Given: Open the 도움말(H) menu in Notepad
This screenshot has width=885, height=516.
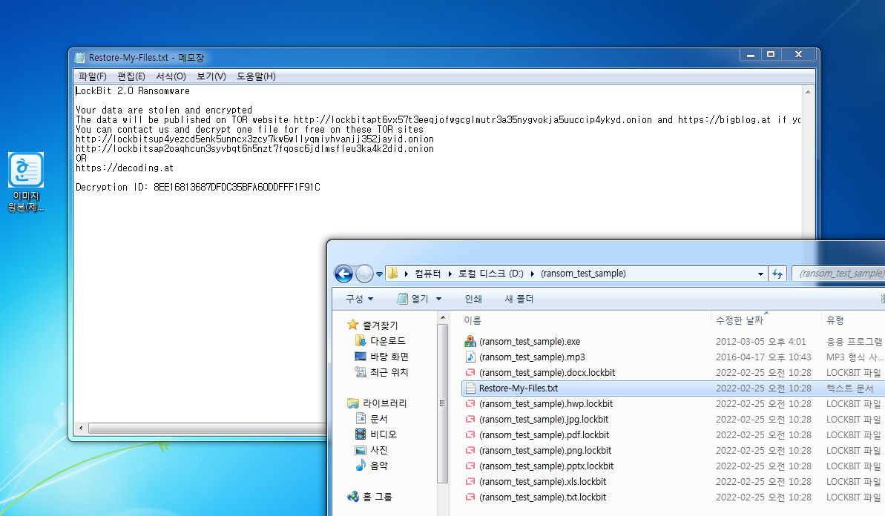Looking at the screenshot, I should tap(256, 76).
